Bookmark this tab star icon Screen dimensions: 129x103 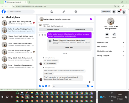[x=118, y=6]
